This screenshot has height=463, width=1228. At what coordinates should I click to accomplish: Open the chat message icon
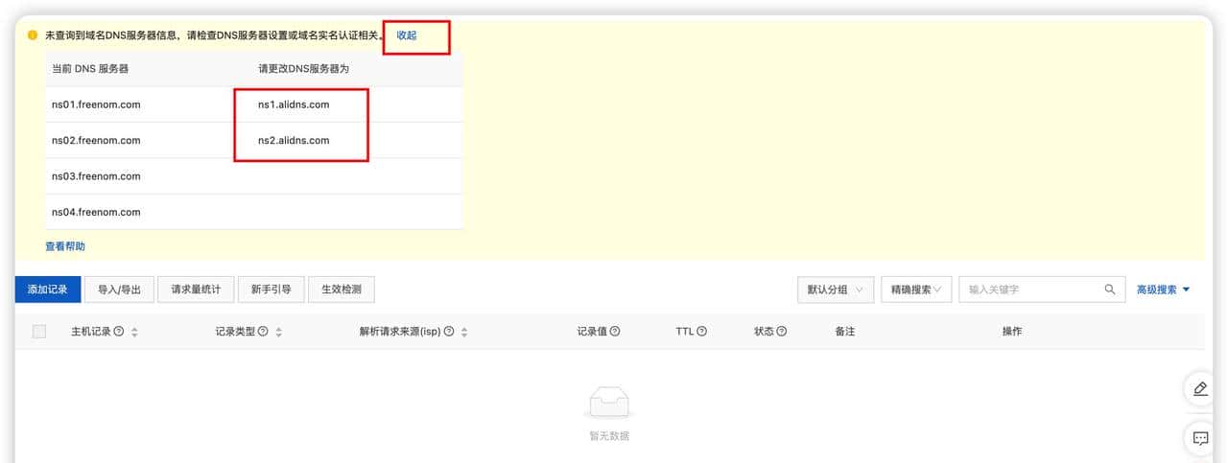[x=1200, y=439]
